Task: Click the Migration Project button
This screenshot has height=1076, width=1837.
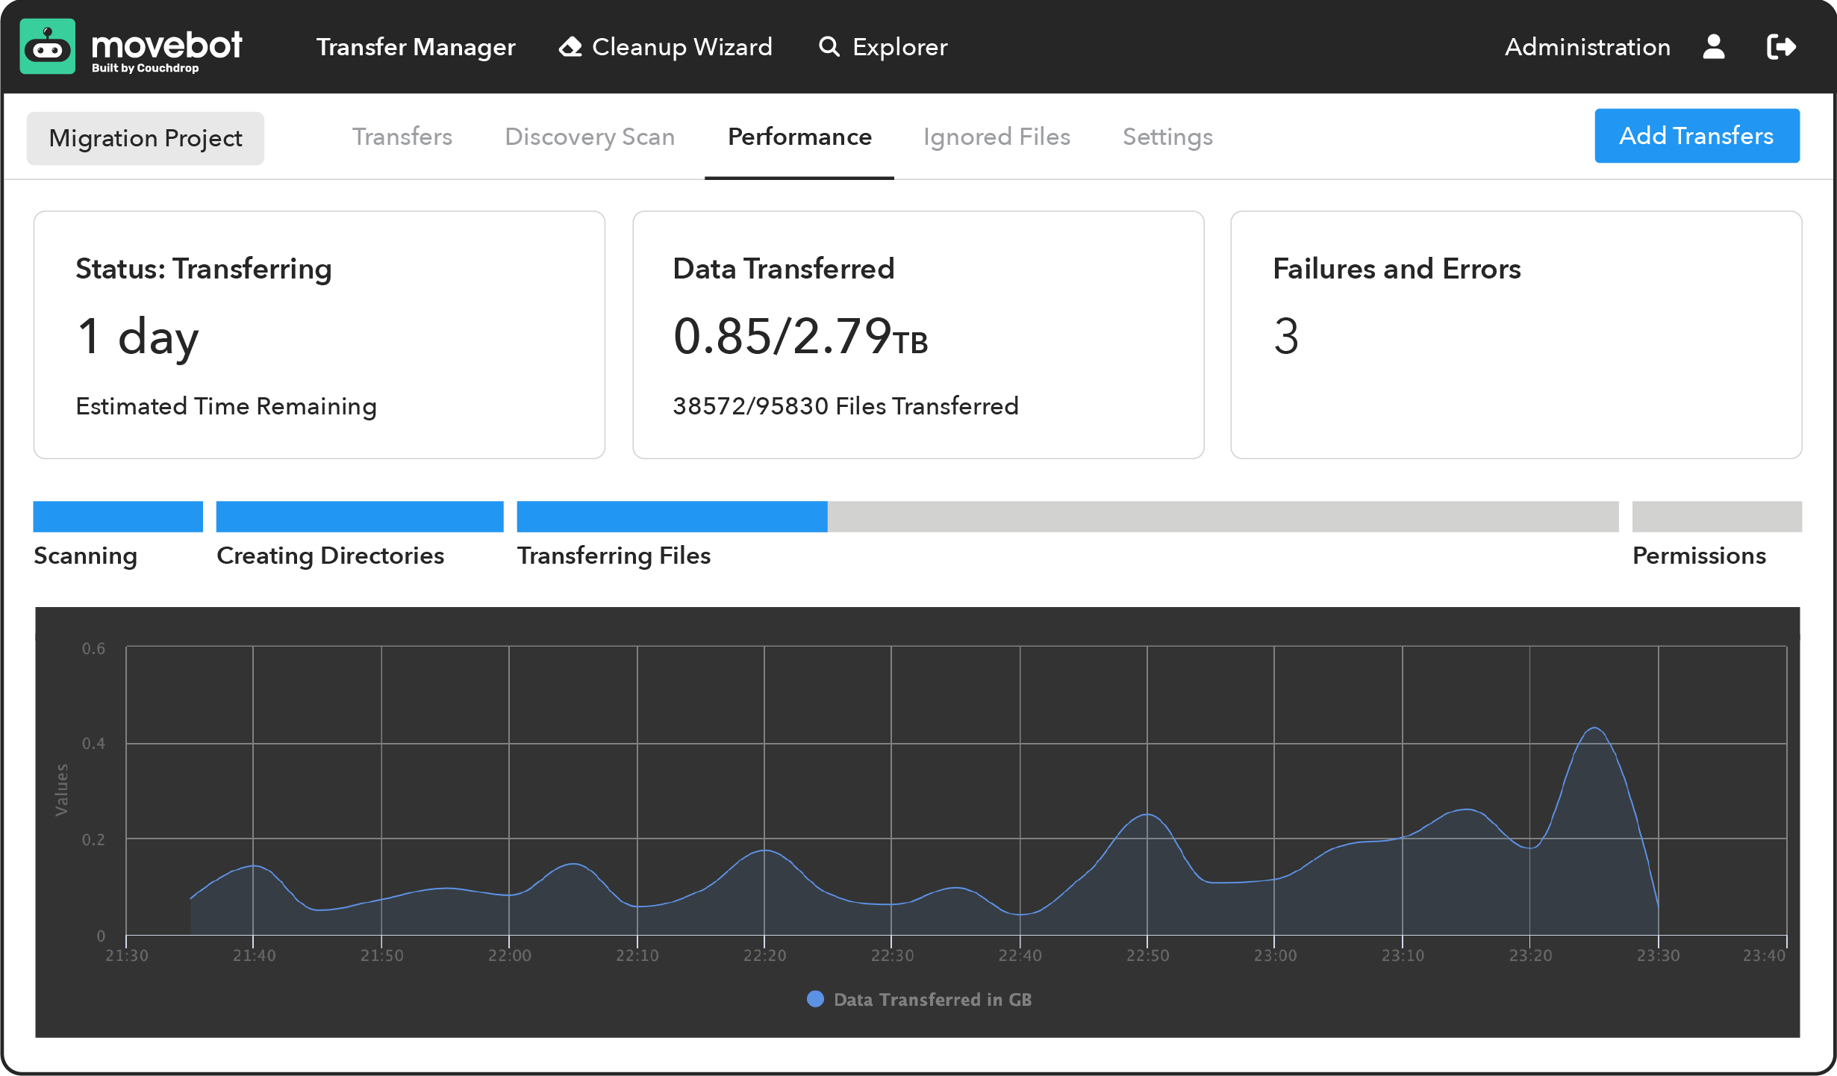Action: [146, 138]
